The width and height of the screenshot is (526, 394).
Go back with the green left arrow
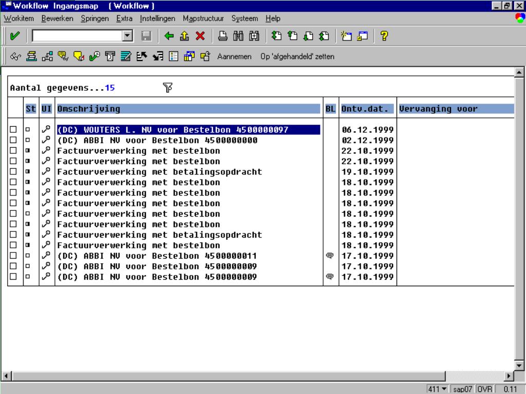(168, 36)
